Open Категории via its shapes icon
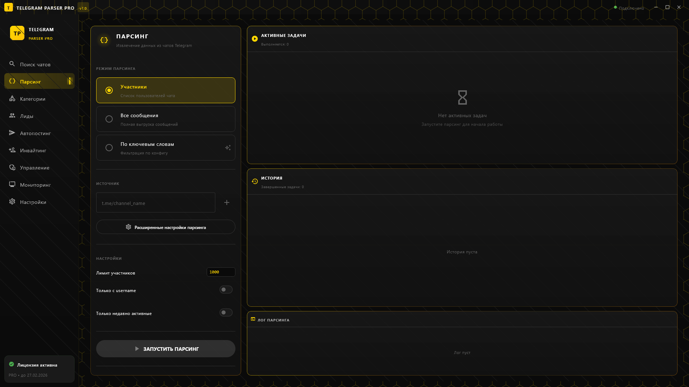The image size is (689, 387). click(12, 99)
